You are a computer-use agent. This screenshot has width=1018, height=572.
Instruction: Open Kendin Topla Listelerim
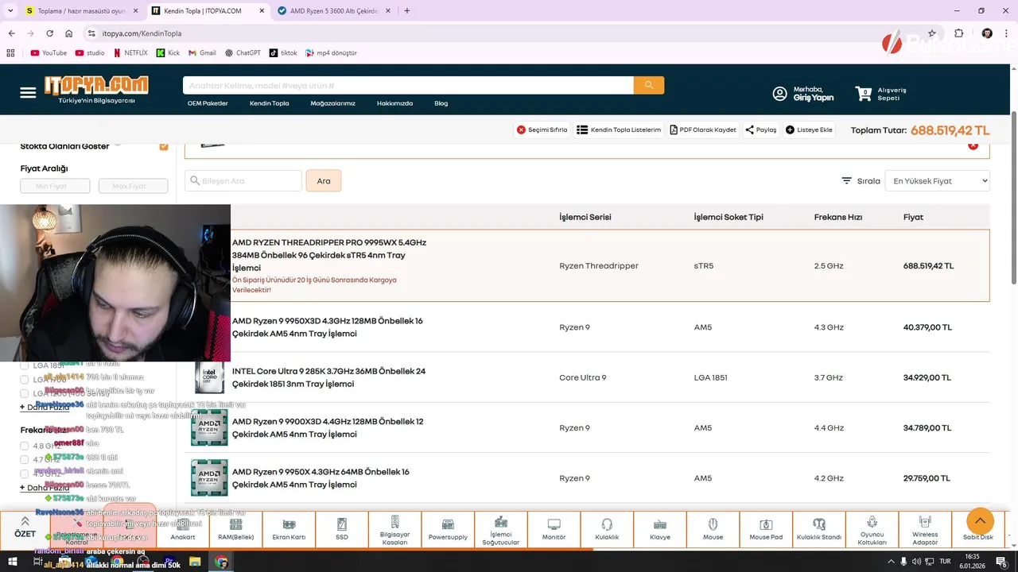619,129
